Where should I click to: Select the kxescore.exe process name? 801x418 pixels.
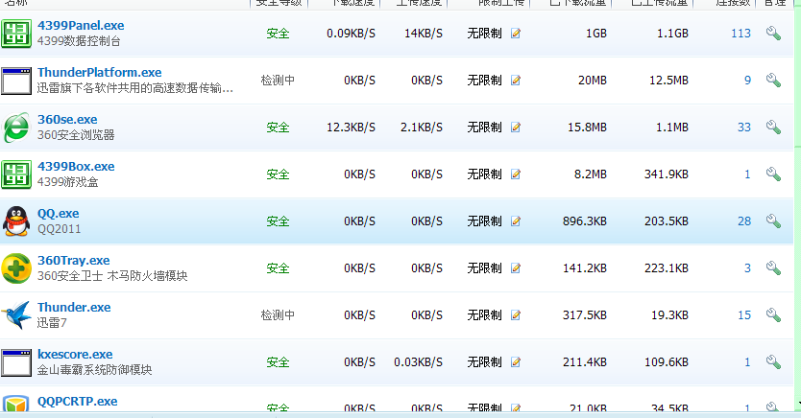point(75,355)
